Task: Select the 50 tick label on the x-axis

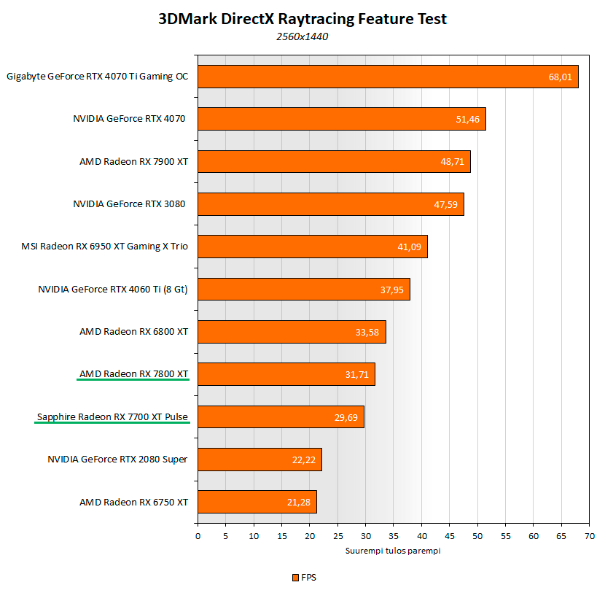Action: point(477,536)
